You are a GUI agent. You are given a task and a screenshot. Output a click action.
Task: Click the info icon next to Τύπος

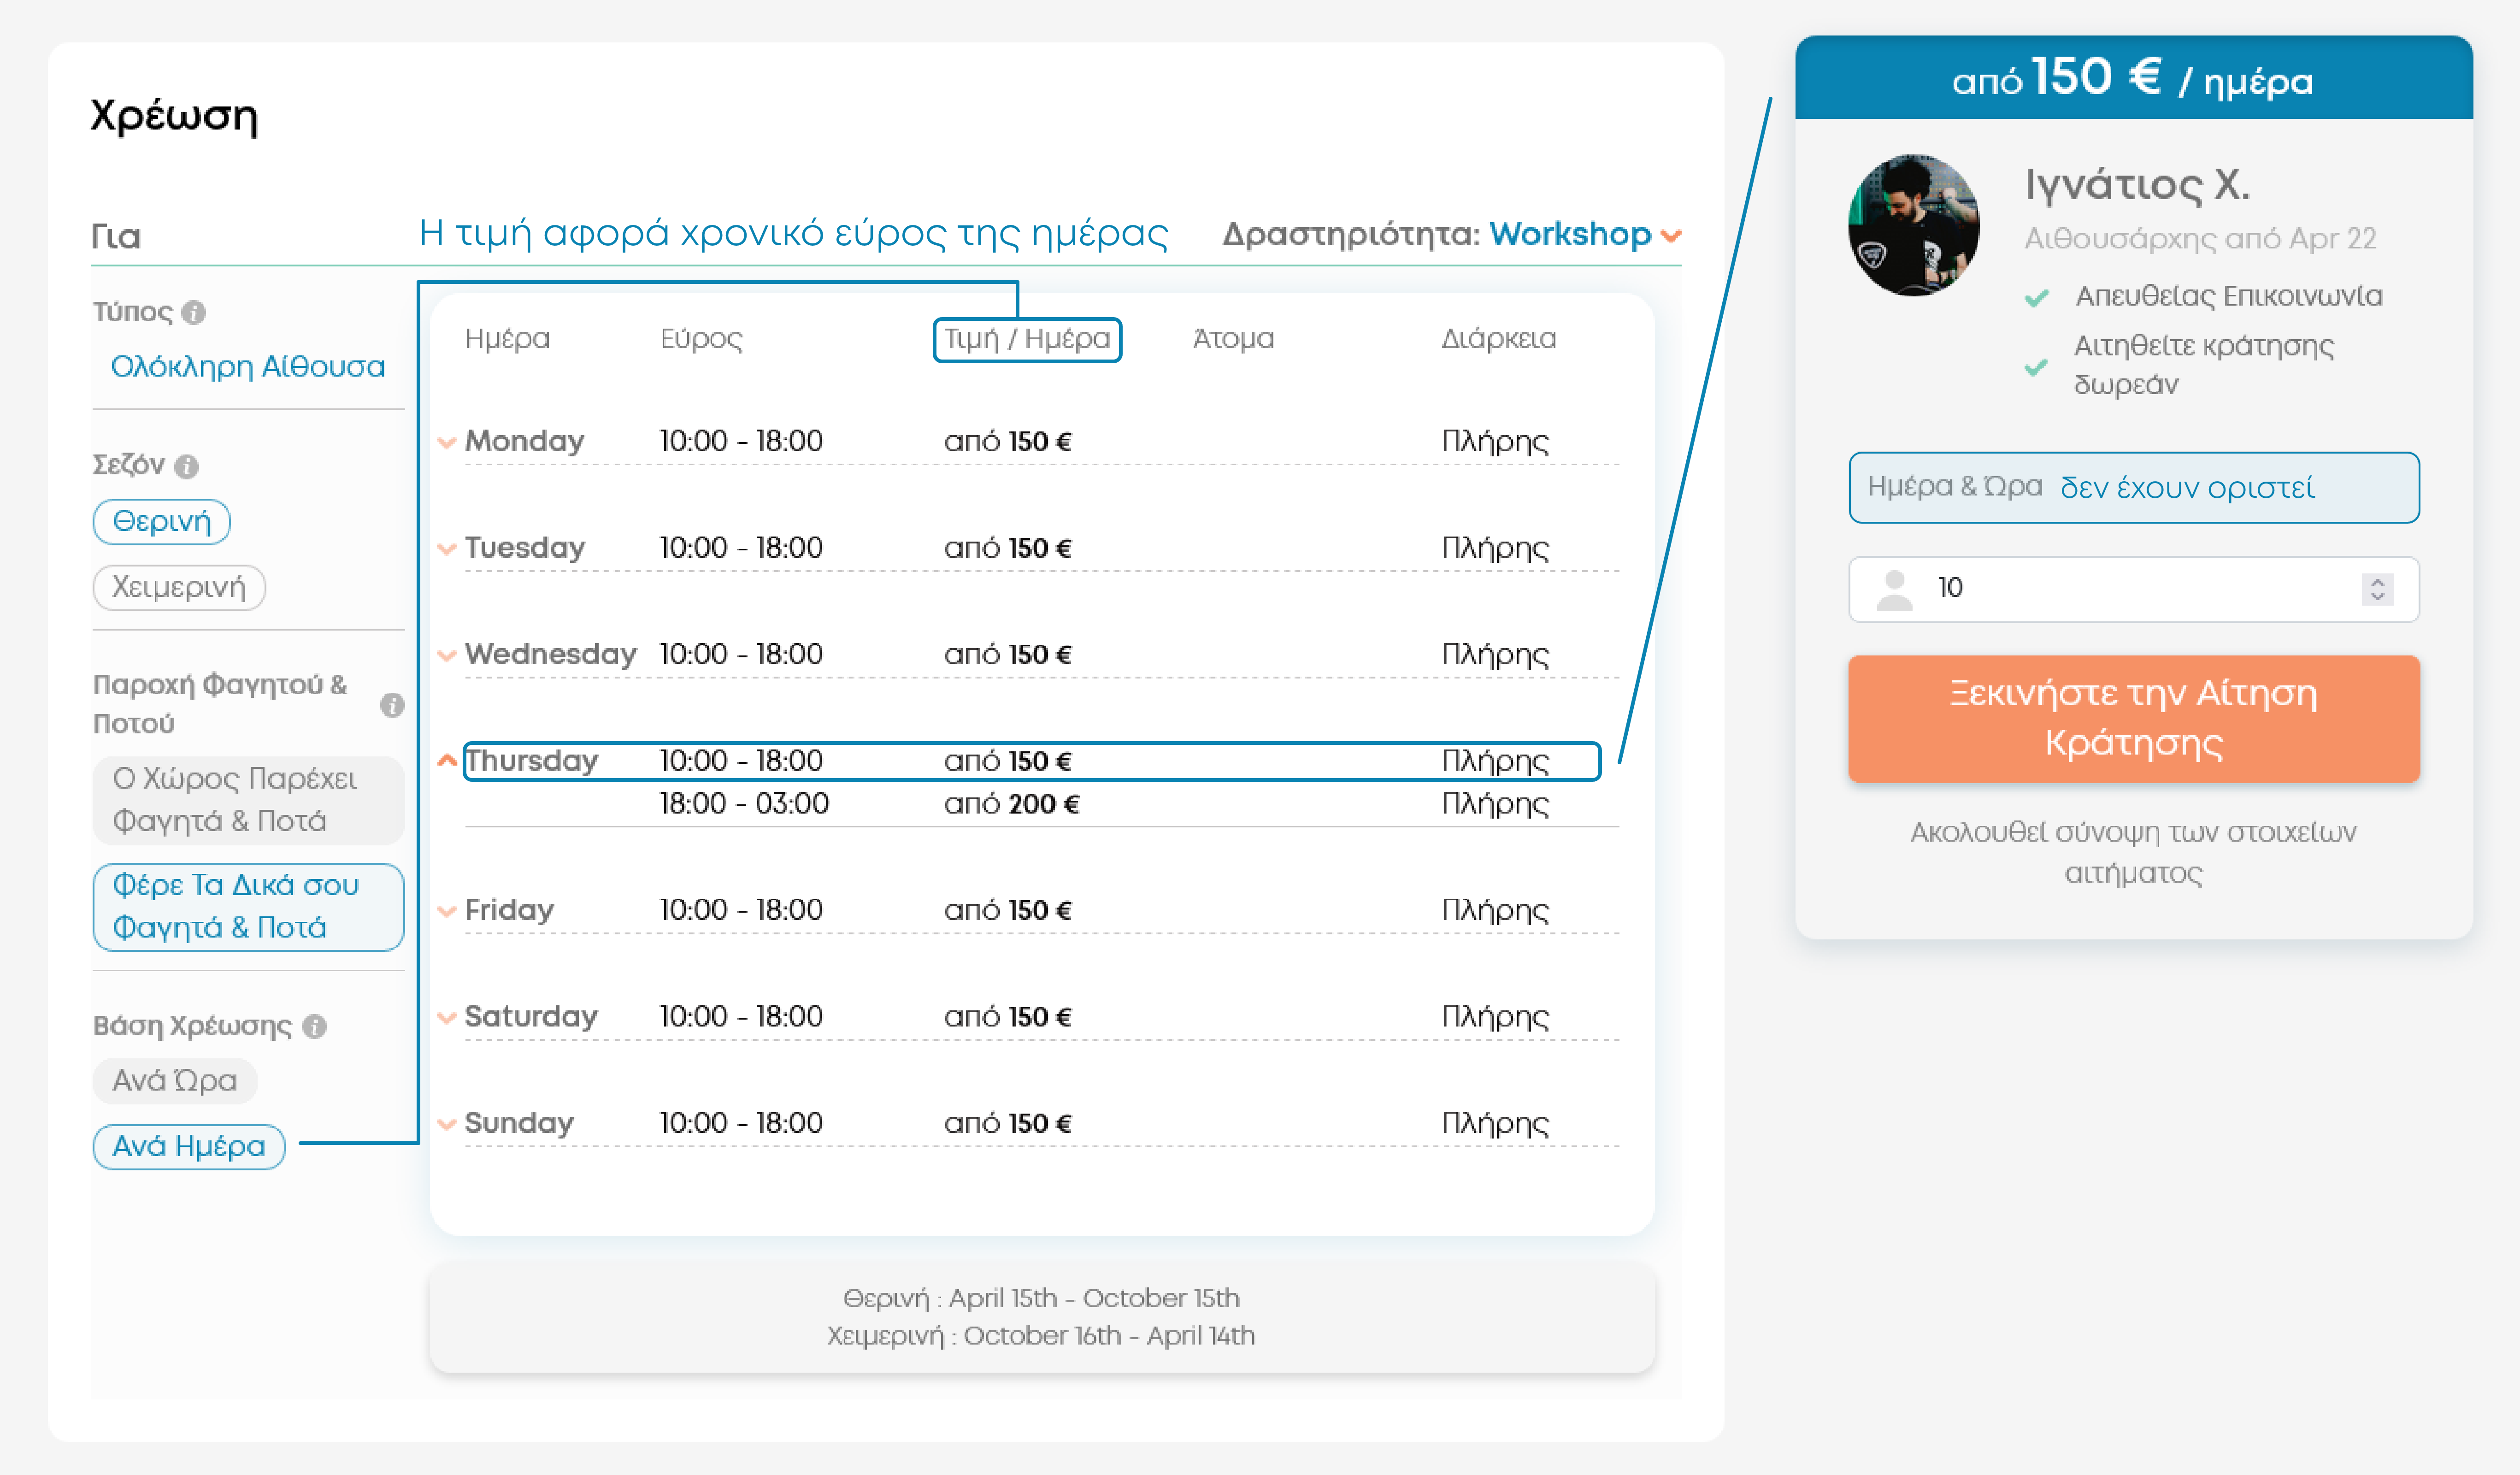194,313
